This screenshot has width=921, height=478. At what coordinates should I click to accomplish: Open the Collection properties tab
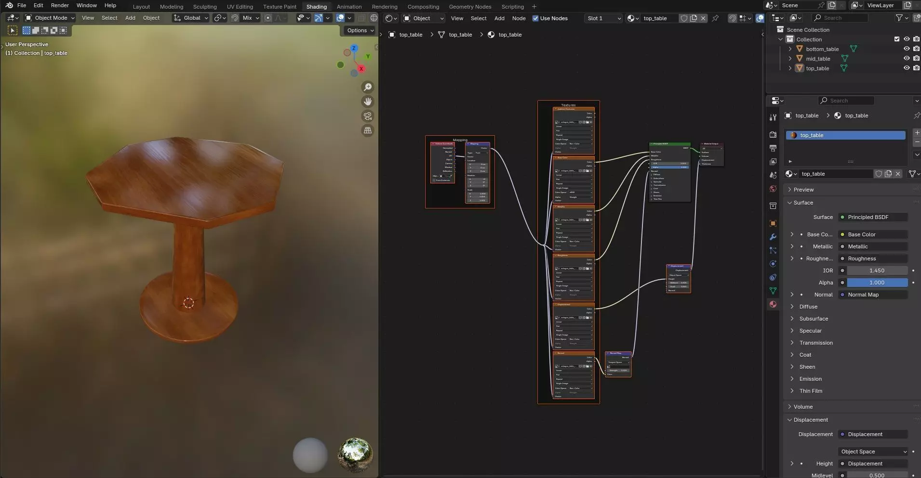773,206
